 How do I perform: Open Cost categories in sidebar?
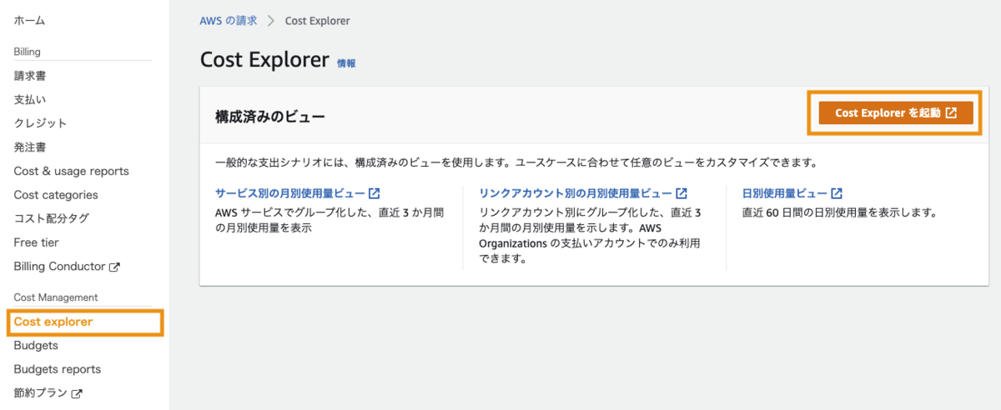click(56, 195)
